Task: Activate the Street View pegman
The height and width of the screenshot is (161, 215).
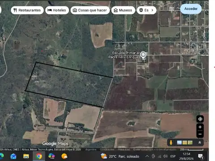Action: (x=171, y=143)
